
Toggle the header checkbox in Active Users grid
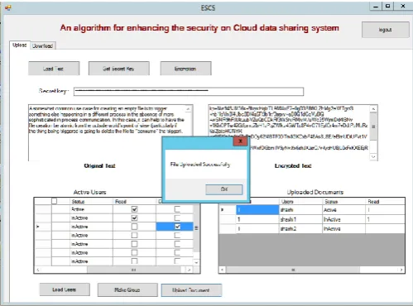tap(55, 201)
